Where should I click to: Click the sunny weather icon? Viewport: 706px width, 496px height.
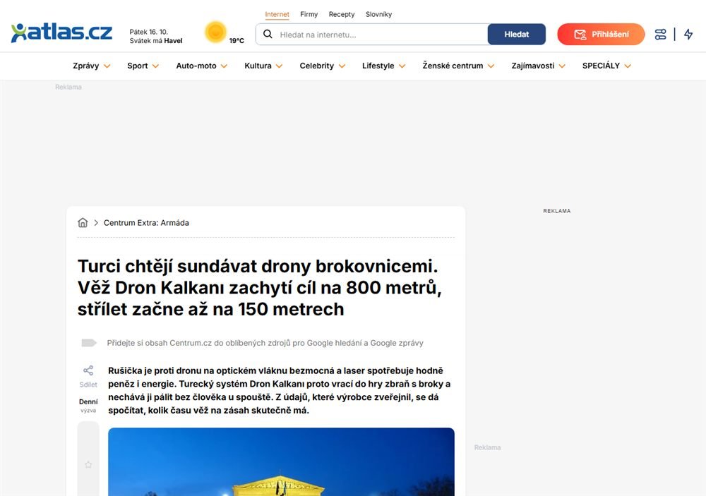215,32
